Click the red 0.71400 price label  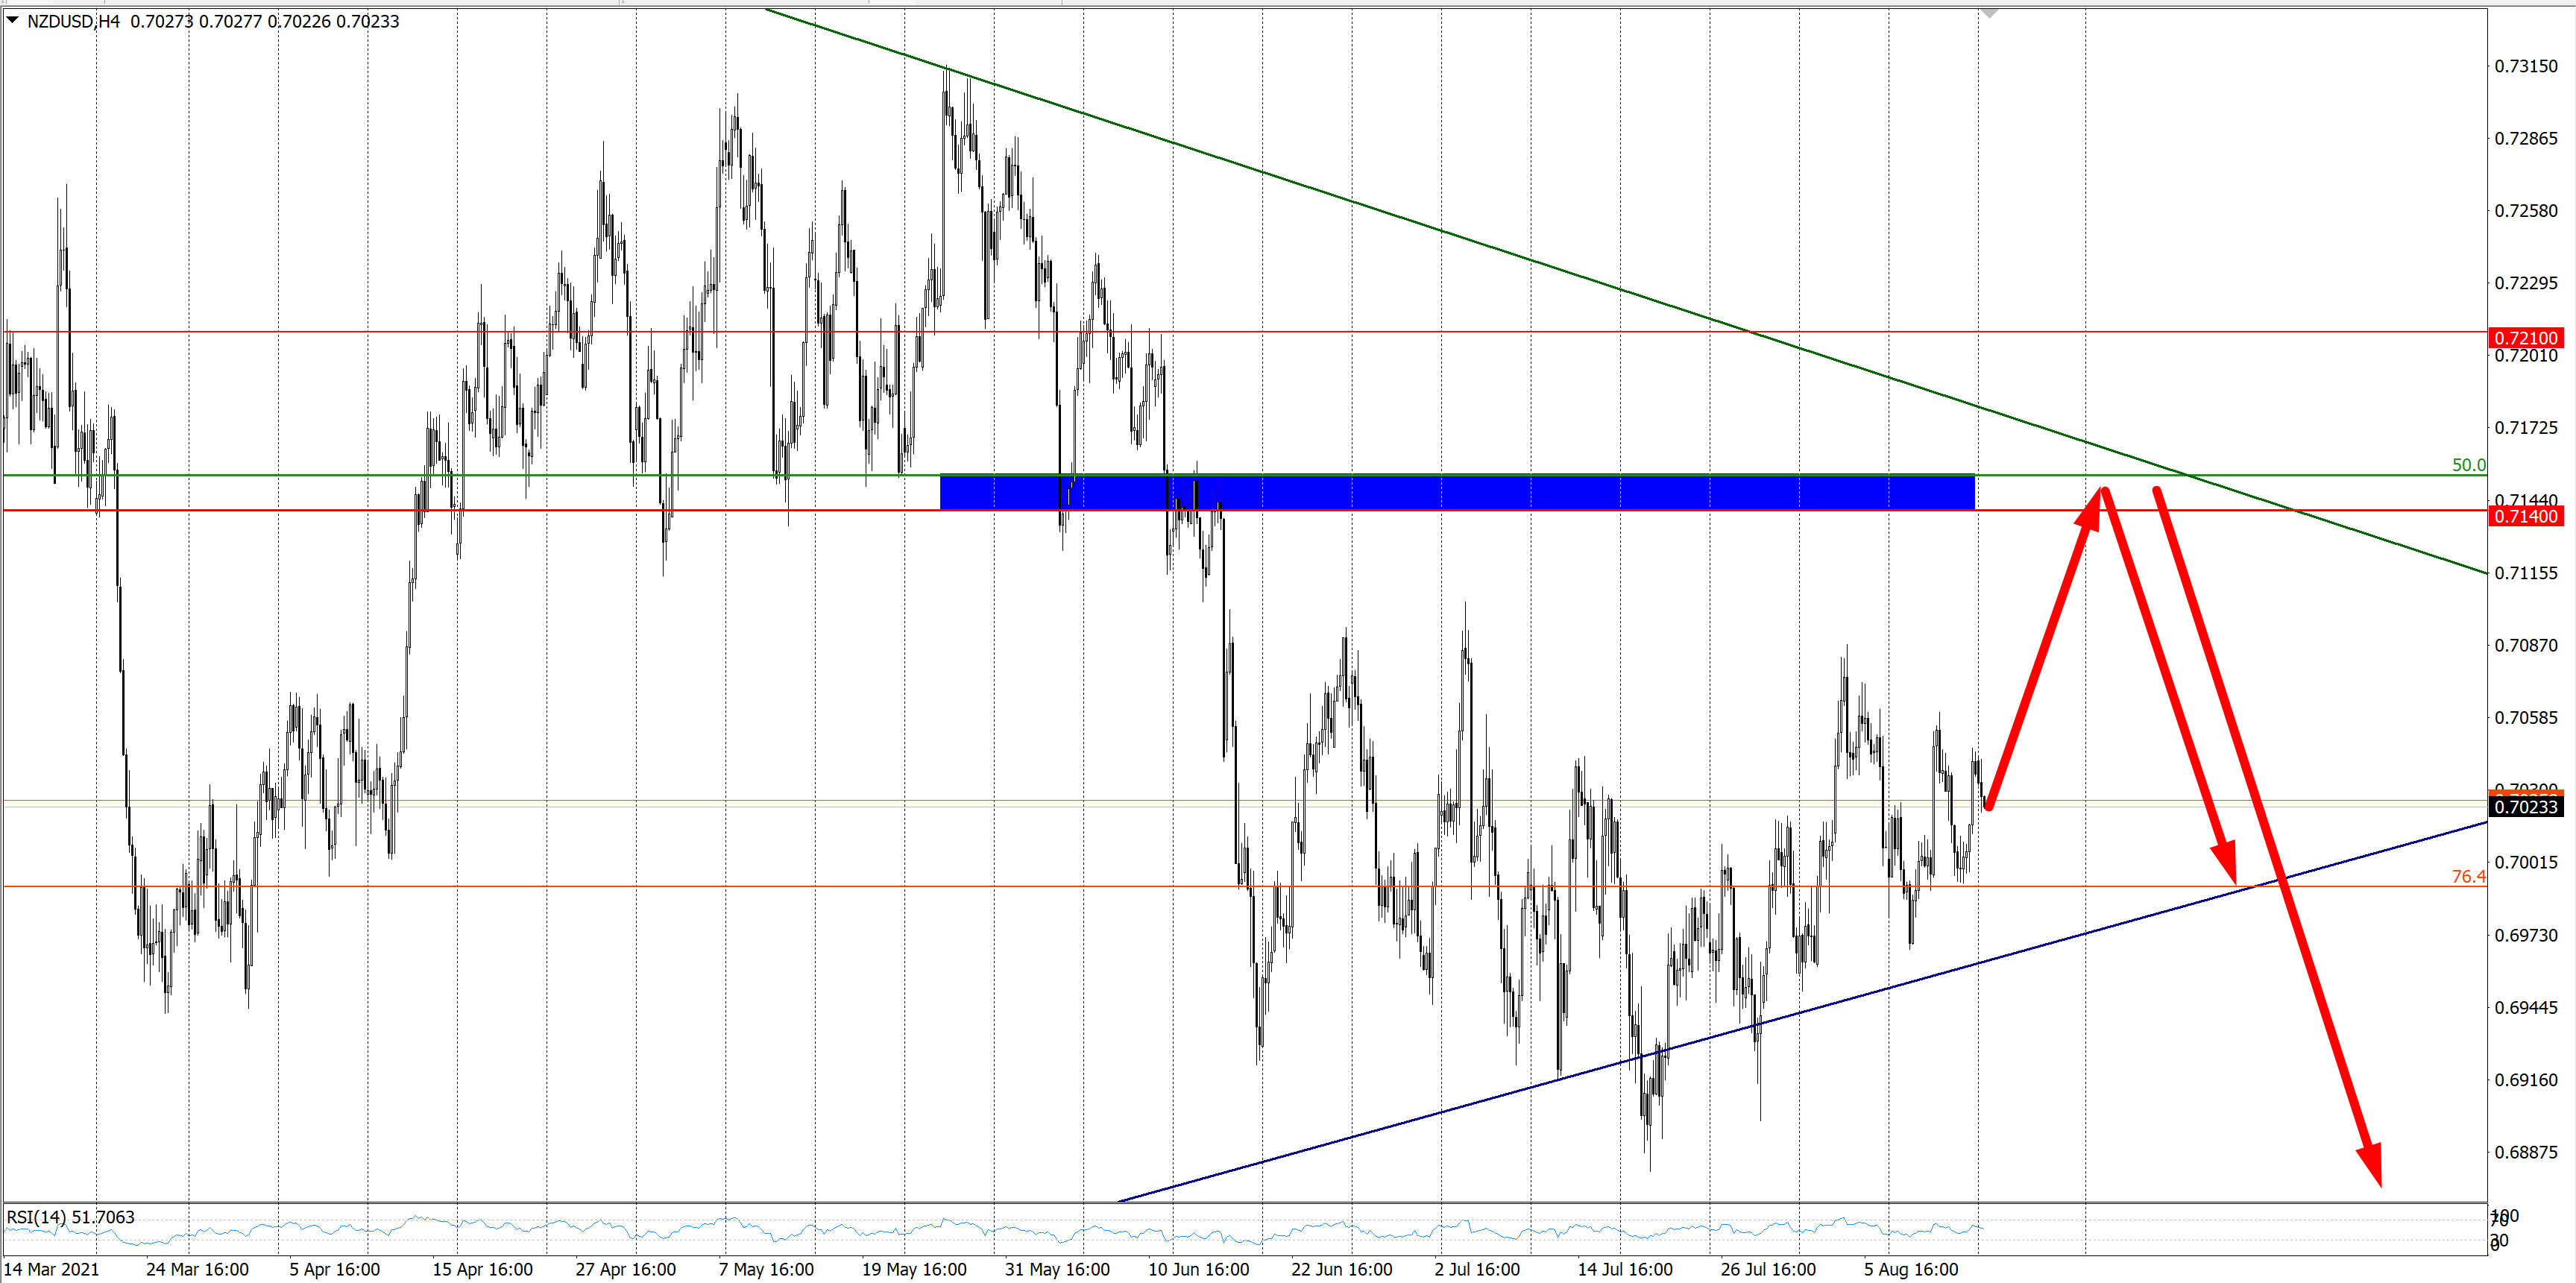tap(2525, 516)
